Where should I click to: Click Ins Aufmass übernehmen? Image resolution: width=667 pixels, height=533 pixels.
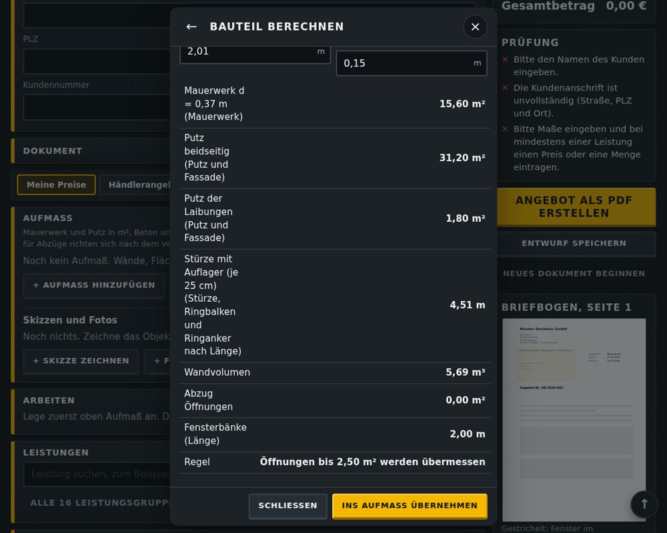410,506
